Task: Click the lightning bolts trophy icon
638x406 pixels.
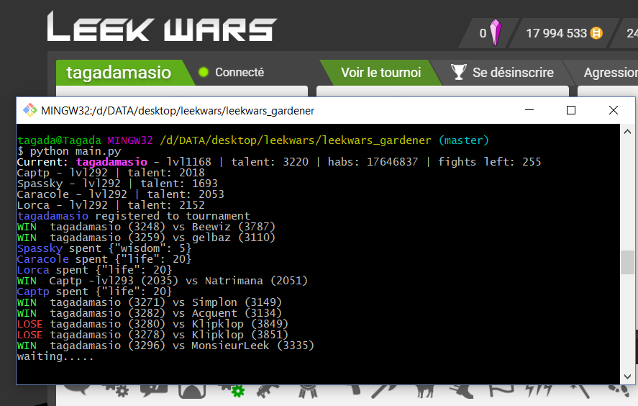Action: [538, 391]
